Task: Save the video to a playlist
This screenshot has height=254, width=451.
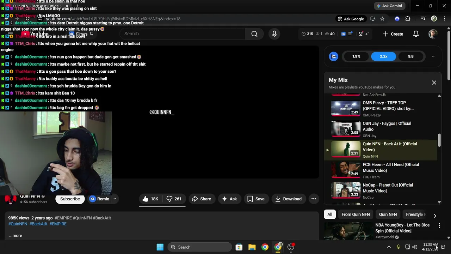Action: coord(256,199)
